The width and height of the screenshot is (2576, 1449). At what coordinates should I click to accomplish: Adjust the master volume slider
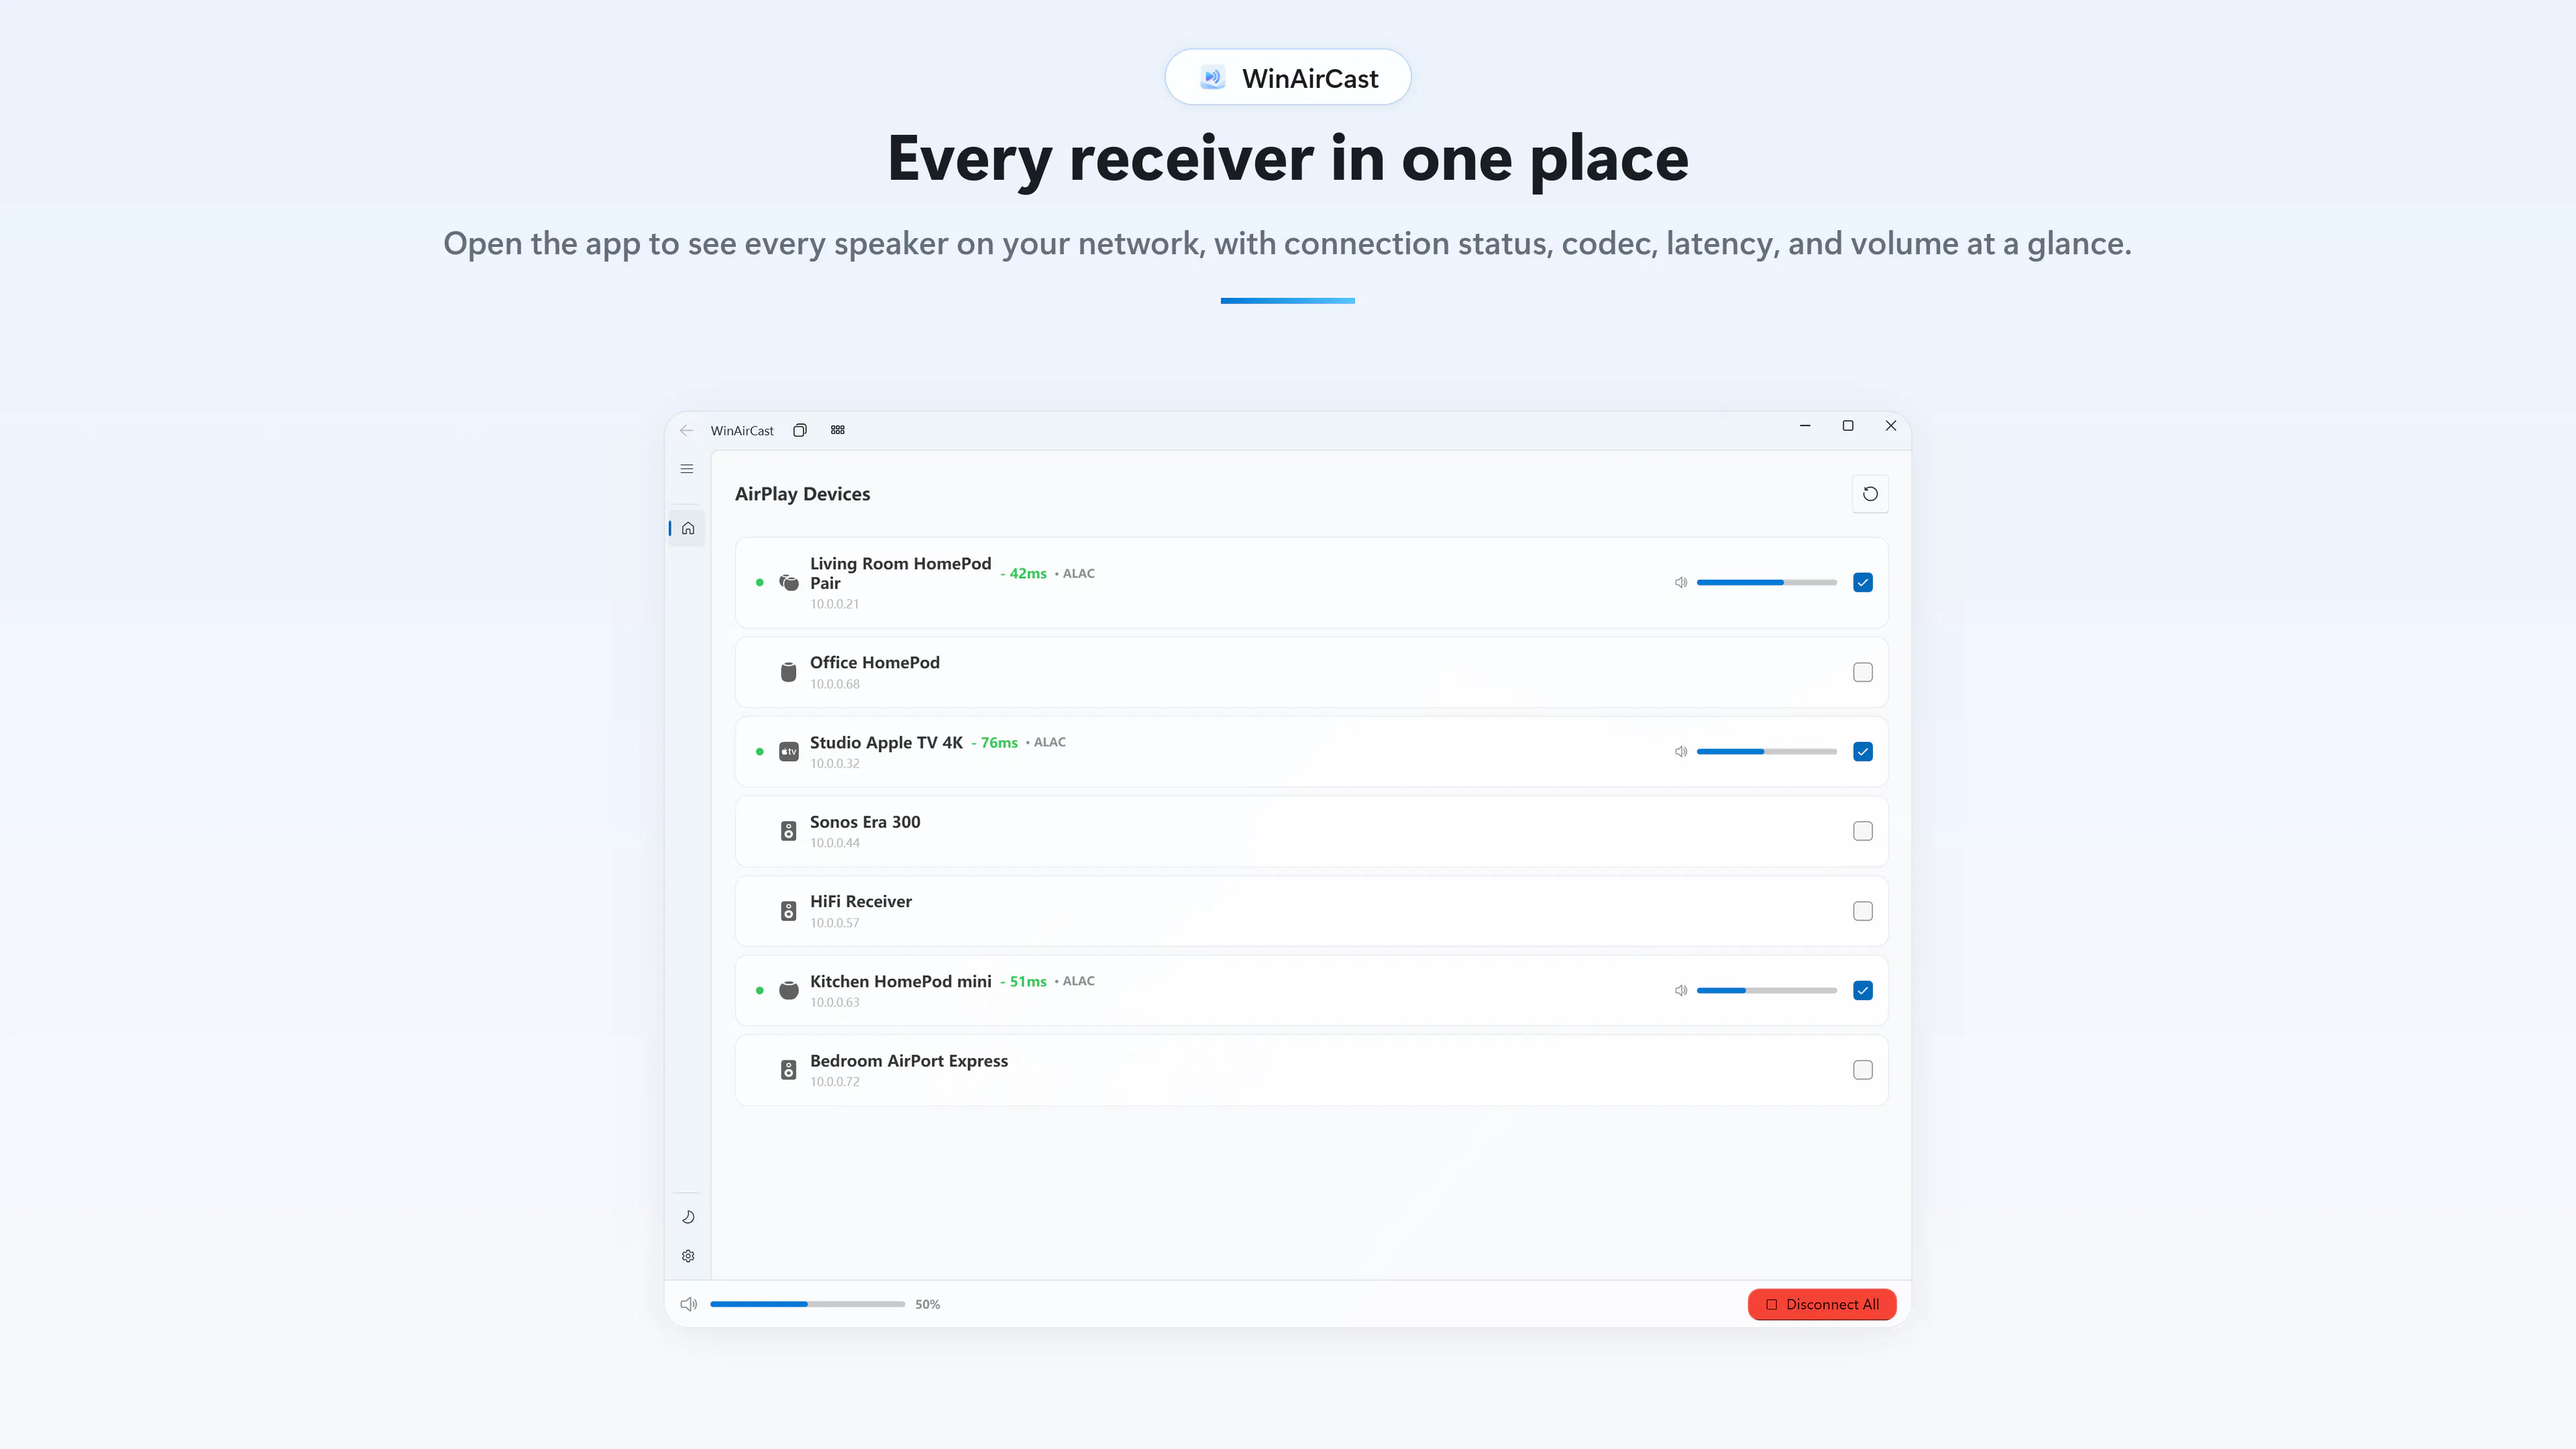(x=808, y=1304)
